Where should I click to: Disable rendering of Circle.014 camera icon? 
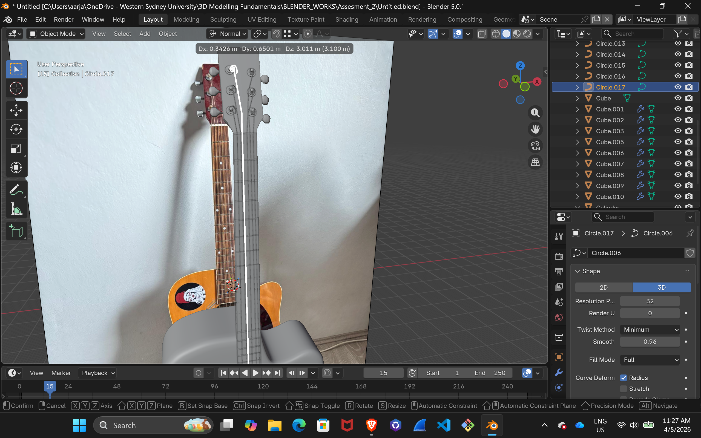pos(689,54)
